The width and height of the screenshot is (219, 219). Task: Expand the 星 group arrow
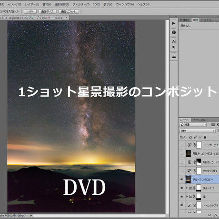click(187, 197)
